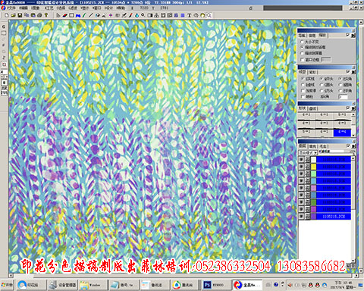
Task: Enable the 窗口边框 checkbox
Action: click(x=303, y=60)
